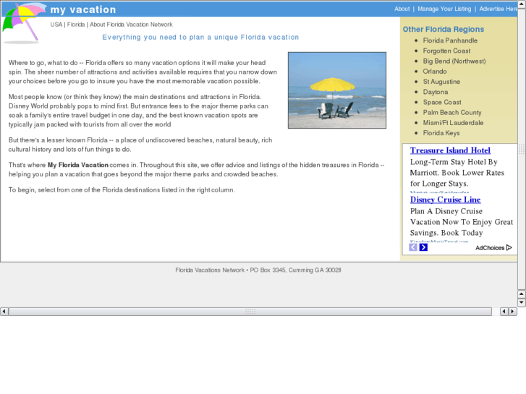Click the Long-Term Stay Hotel ad description

point(457,173)
